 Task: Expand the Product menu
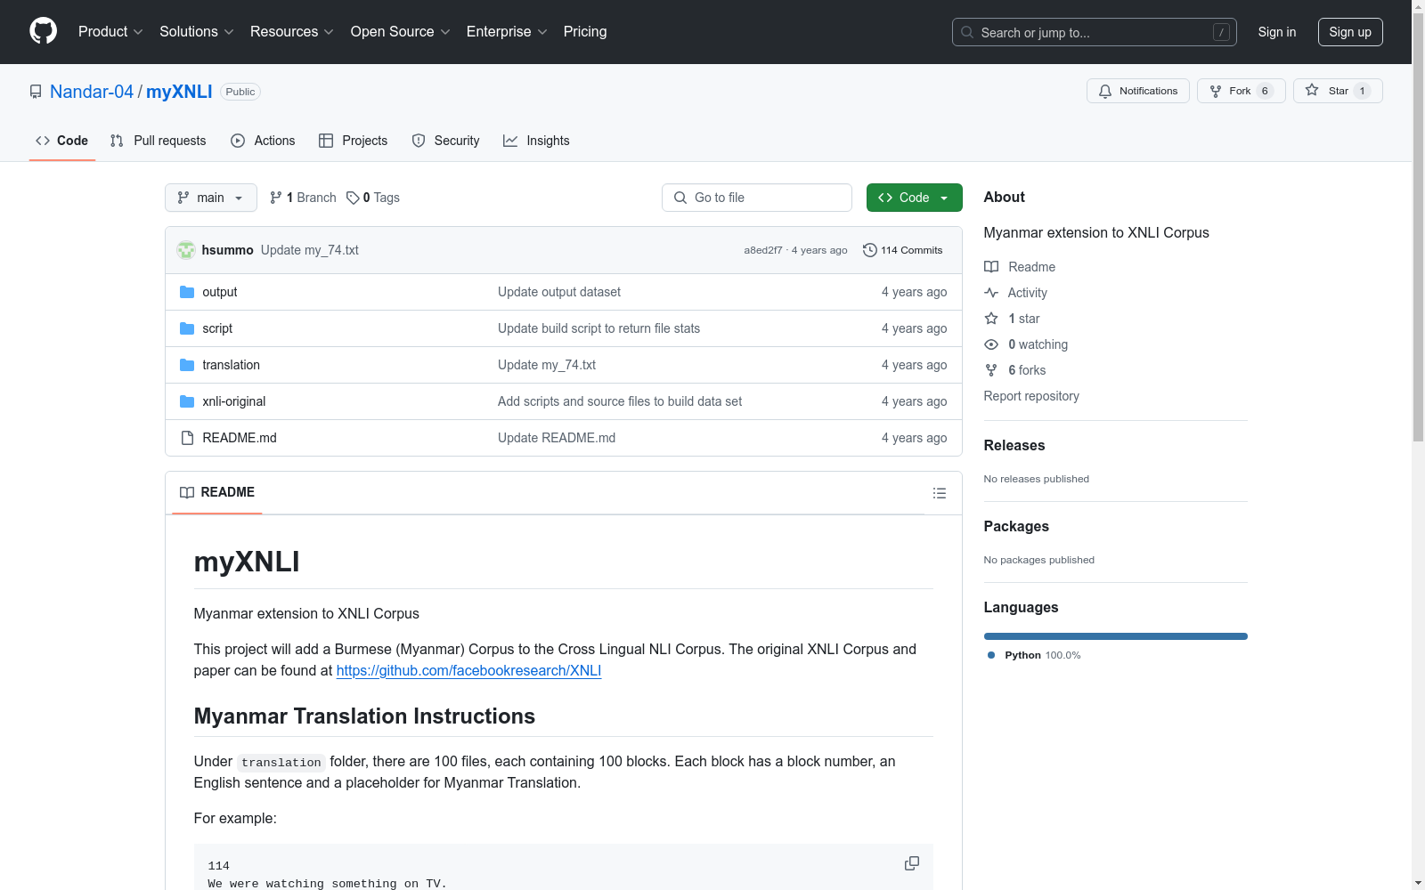[110, 32]
